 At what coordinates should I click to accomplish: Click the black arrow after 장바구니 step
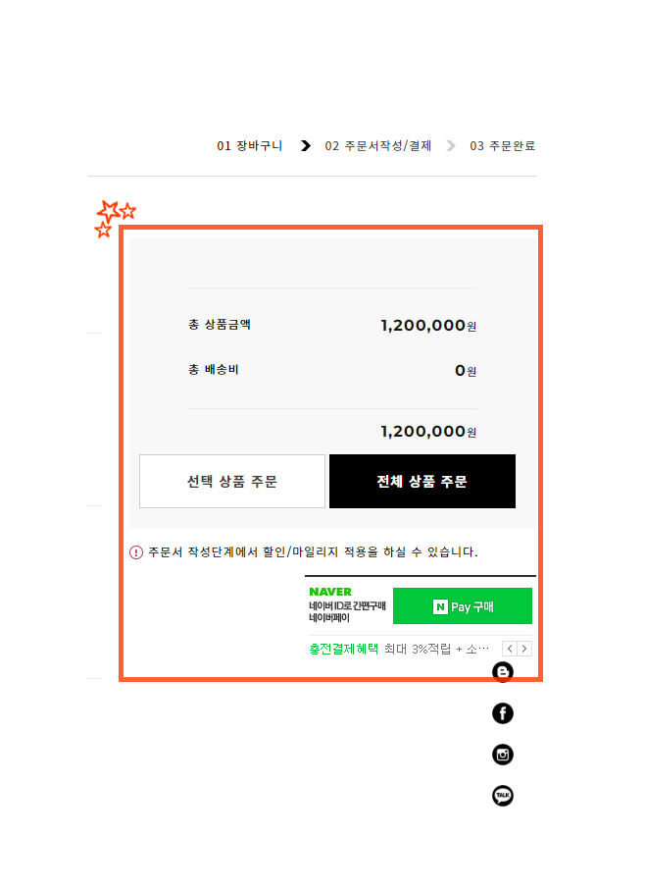click(x=306, y=146)
